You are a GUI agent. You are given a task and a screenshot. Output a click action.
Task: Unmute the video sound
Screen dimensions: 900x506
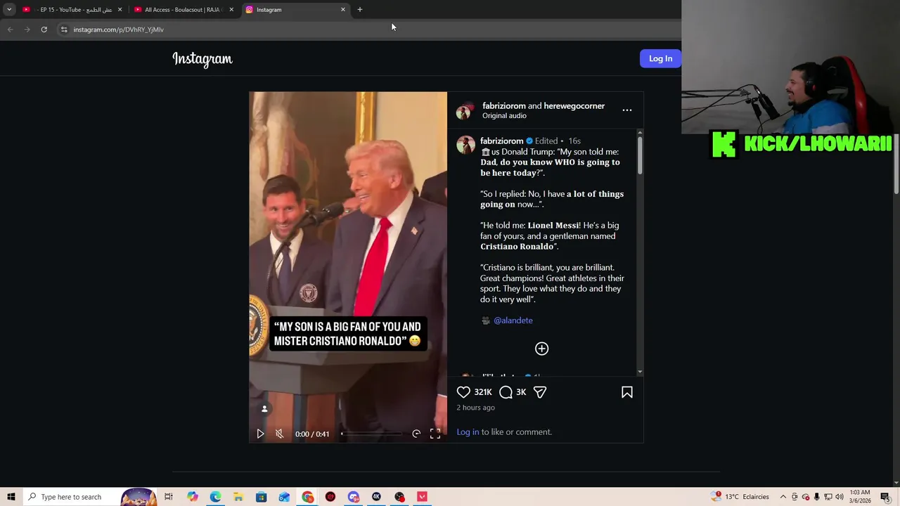click(279, 434)
